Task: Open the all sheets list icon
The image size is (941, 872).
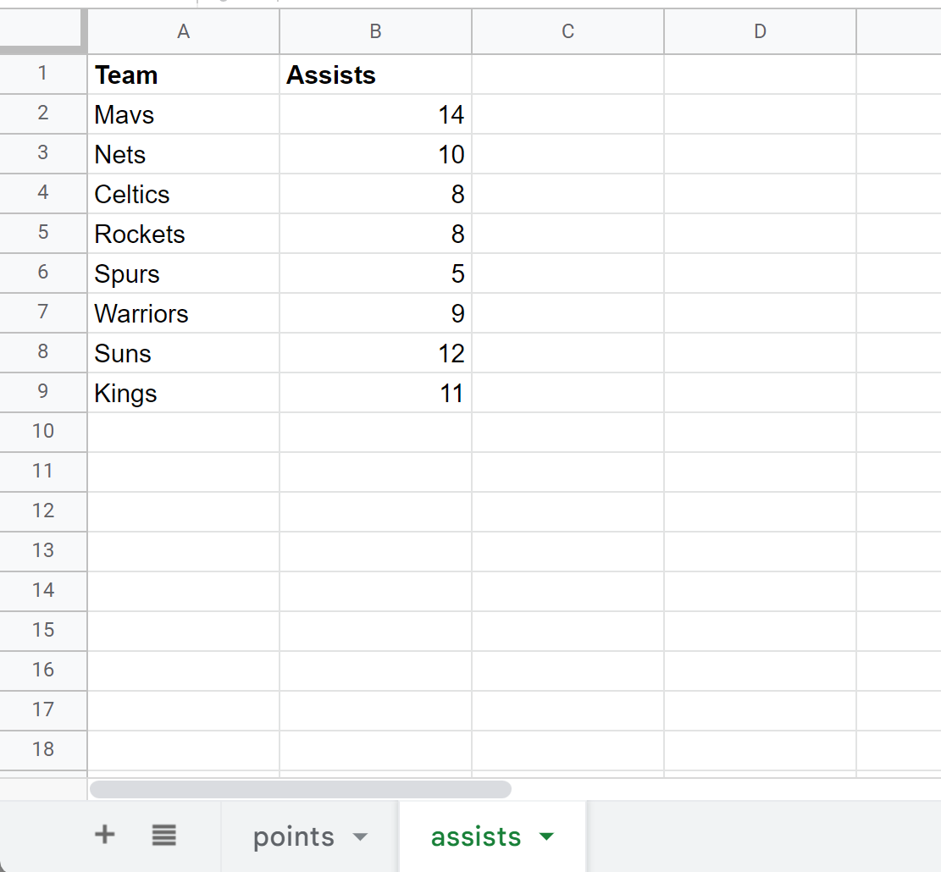Action: click(x=163, y=834)
